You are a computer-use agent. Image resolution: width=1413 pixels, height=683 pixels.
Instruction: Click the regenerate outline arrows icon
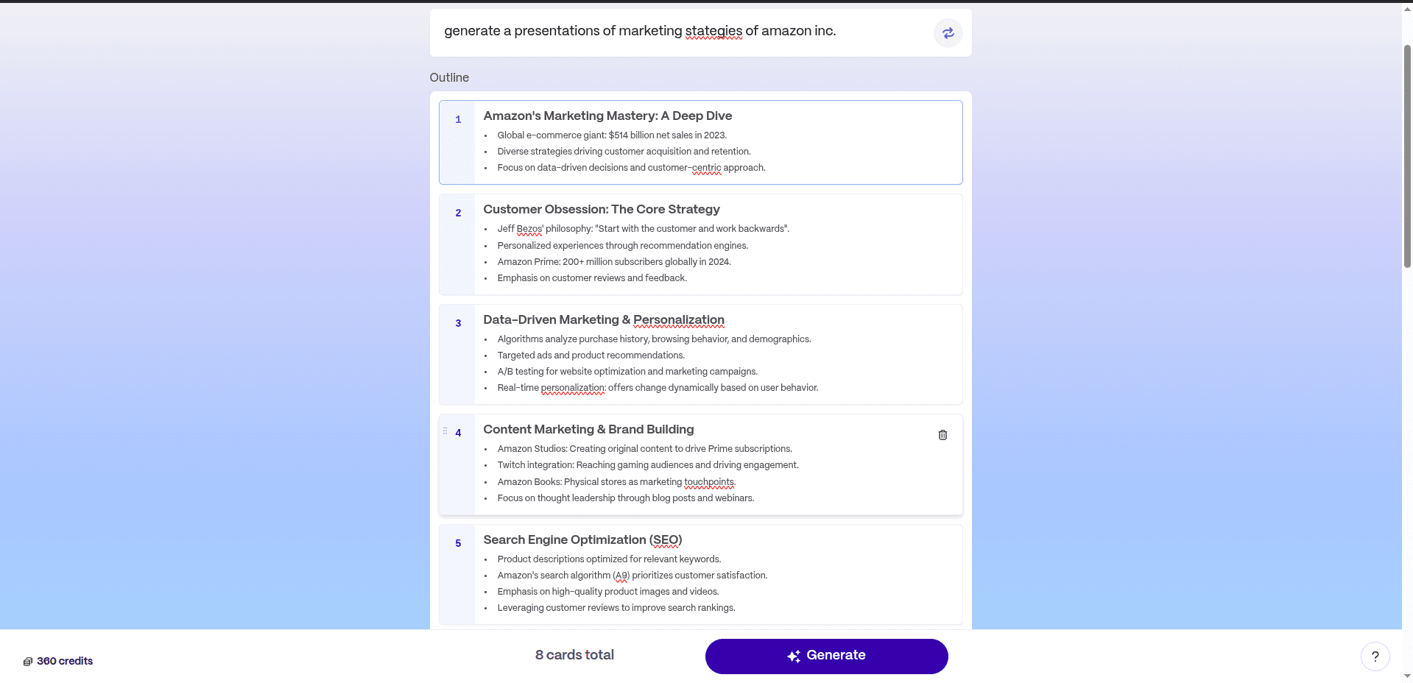click(x=948, y=33)
